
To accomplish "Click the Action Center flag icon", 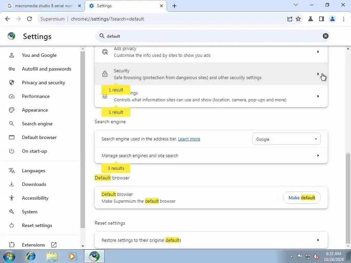I will [x=299, y=256].
